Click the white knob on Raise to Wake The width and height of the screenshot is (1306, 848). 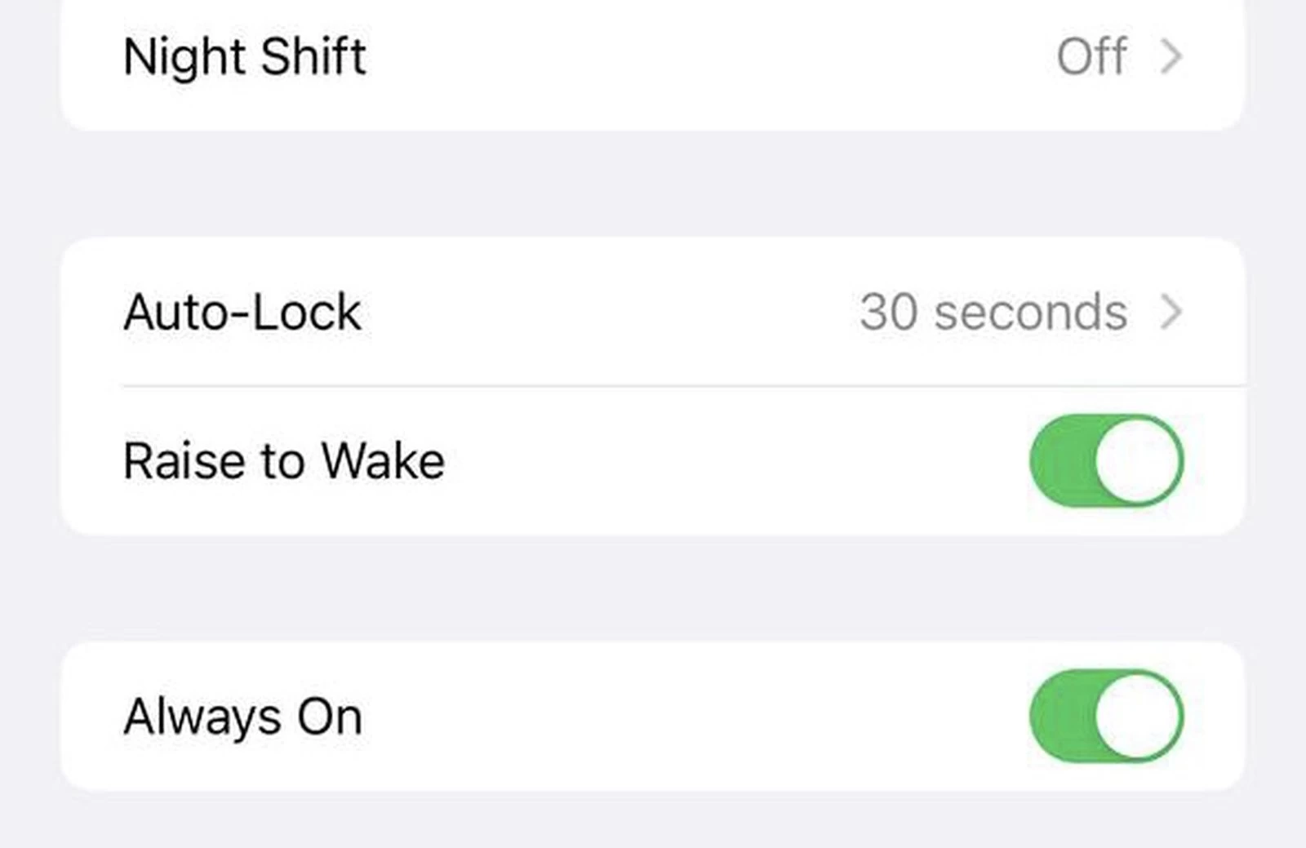[1138, 461]
